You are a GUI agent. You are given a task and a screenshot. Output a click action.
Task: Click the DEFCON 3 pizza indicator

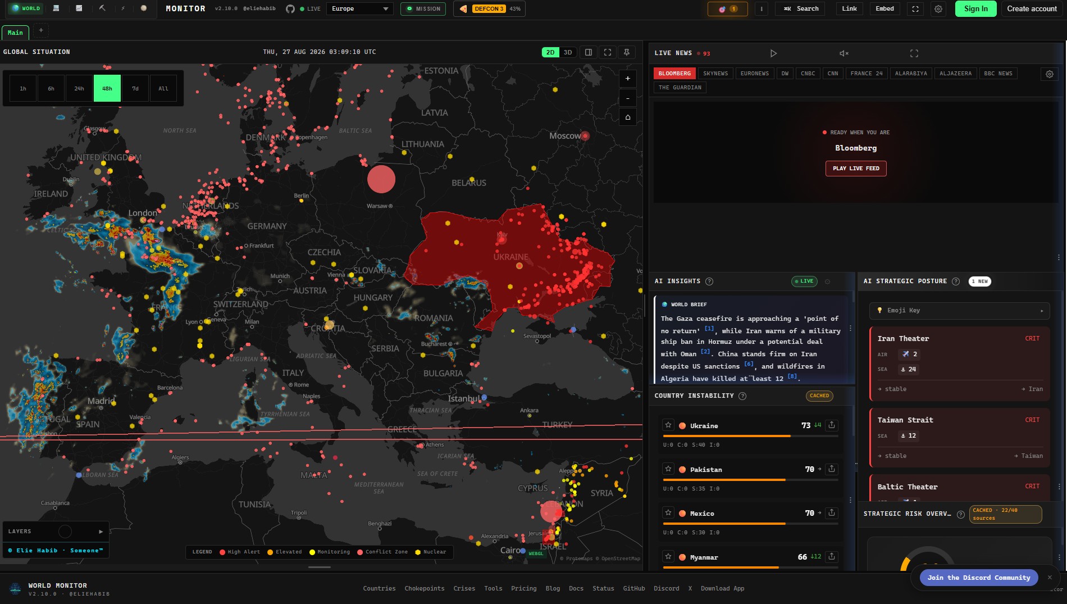click(x=489, y=9)
